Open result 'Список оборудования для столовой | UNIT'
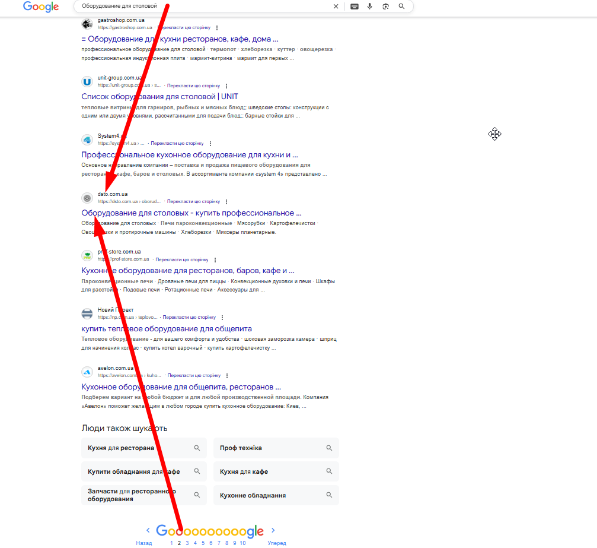597x548 pixels. [x=159, y=97]
